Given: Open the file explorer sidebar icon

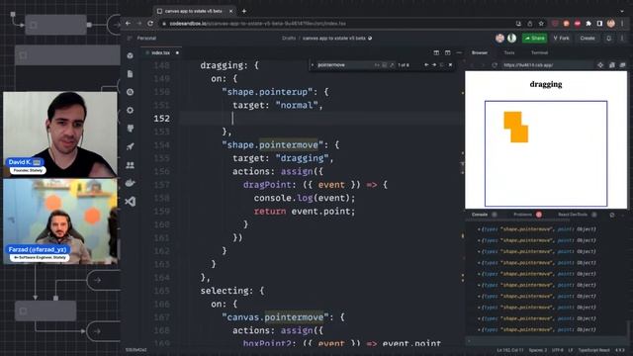Looking at the screenshot, I should (x=130, y=74).
